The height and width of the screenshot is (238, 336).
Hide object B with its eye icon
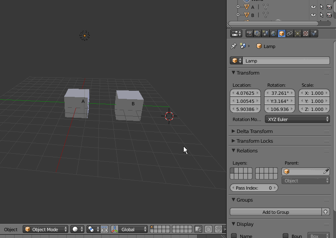pyautogui.click(x=313, y=15)
